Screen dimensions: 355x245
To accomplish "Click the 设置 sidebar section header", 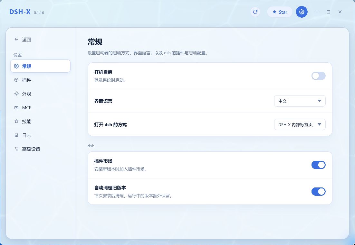I will [17, 55].
